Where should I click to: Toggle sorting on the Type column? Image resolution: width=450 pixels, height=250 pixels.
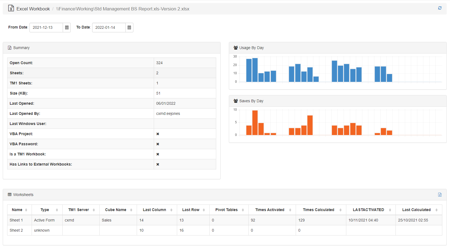57,210
